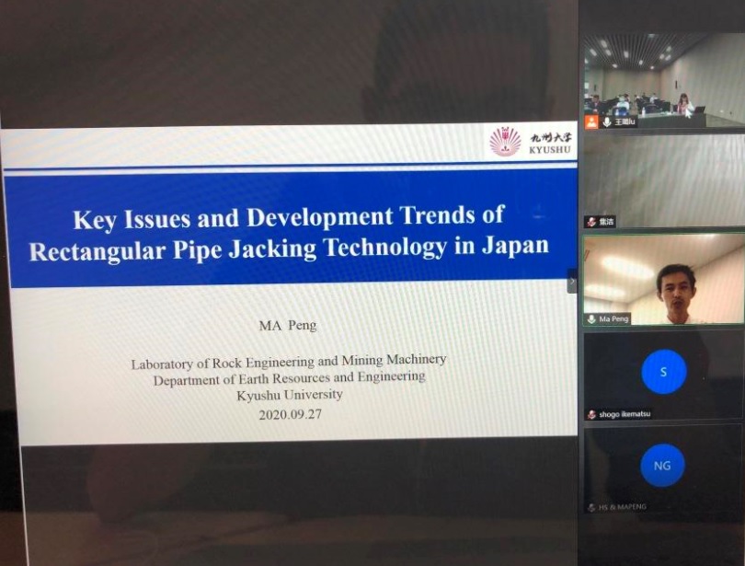The image size is (745, 566).
Task: Click muted mic icon next to shogo ikematsu
Action: (591, 414)
